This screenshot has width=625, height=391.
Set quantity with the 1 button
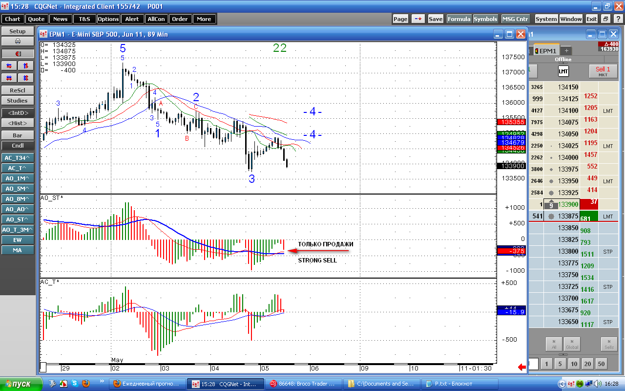tap(547, 364)
